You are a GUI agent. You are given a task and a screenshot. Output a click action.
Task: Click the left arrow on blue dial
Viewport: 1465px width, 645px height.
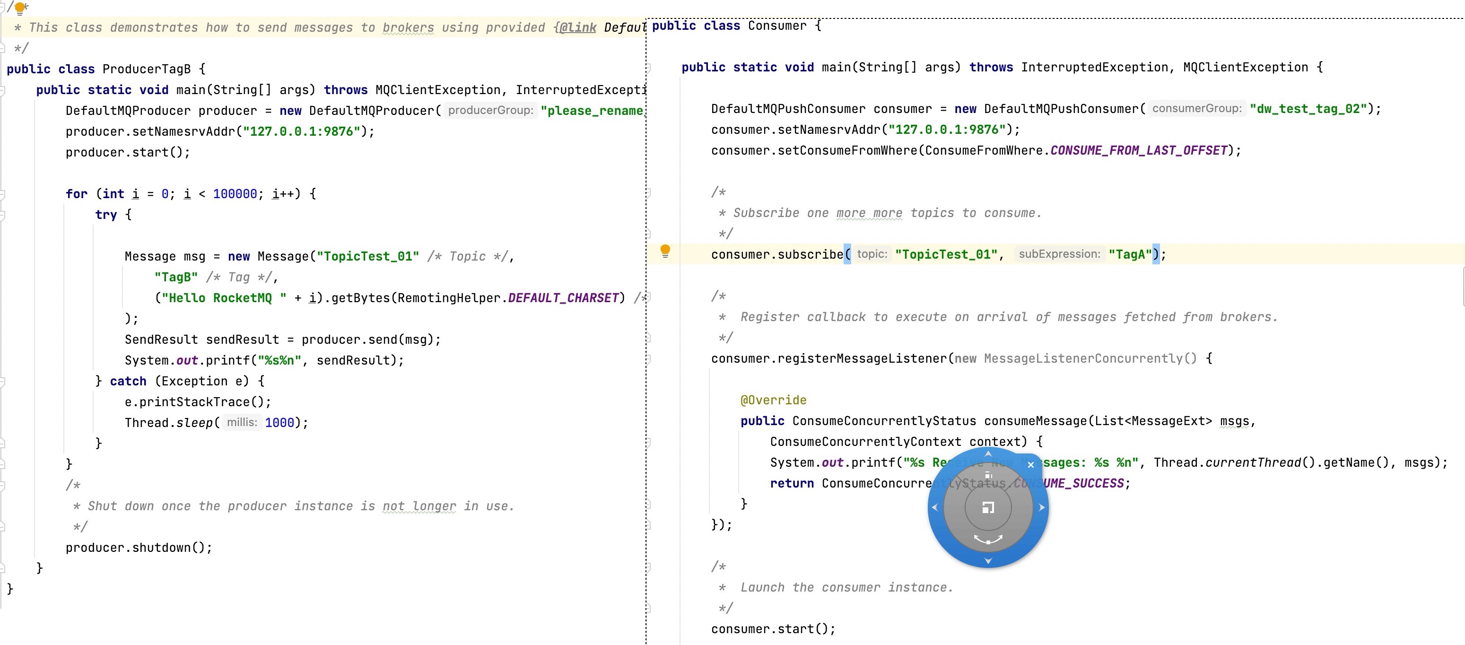pyautogui.click(x=934, y=507)
